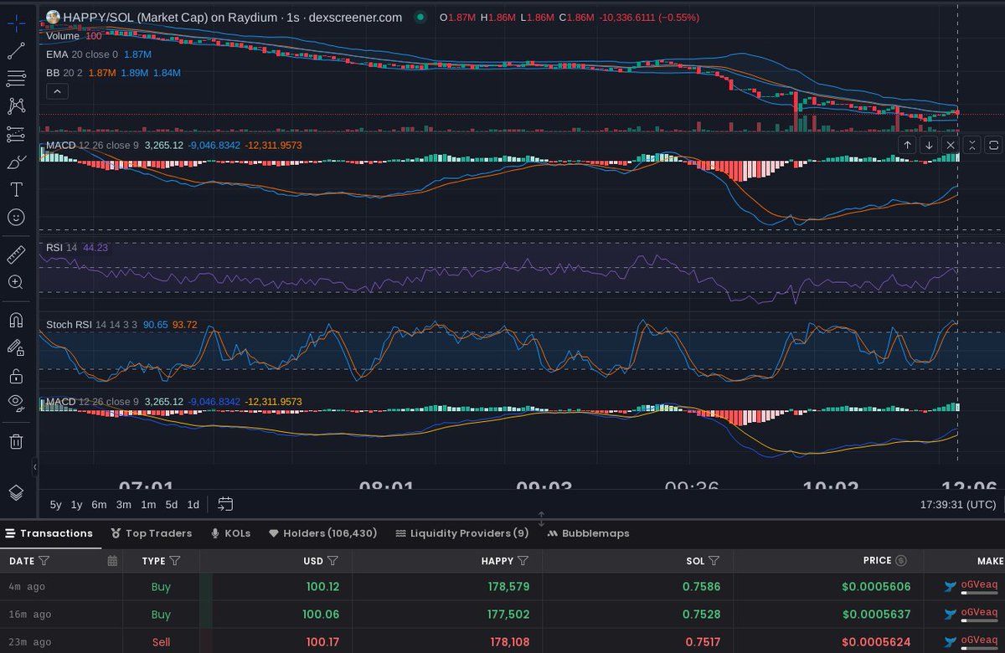Click the lower MACD indicator label

(x=93, y=402)
